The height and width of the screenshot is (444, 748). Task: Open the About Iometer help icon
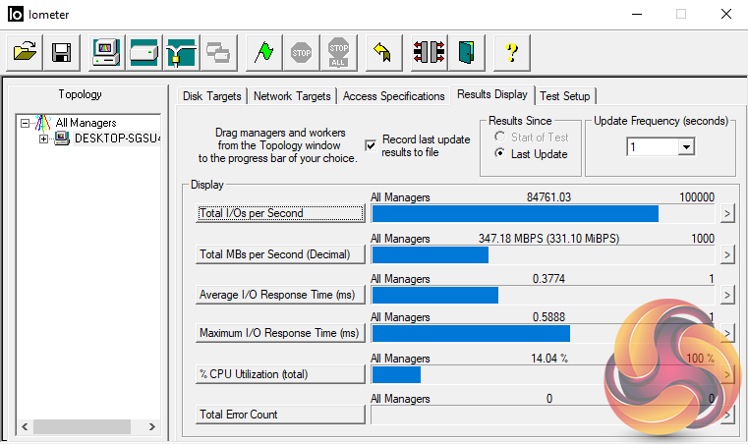pos(511,52)
